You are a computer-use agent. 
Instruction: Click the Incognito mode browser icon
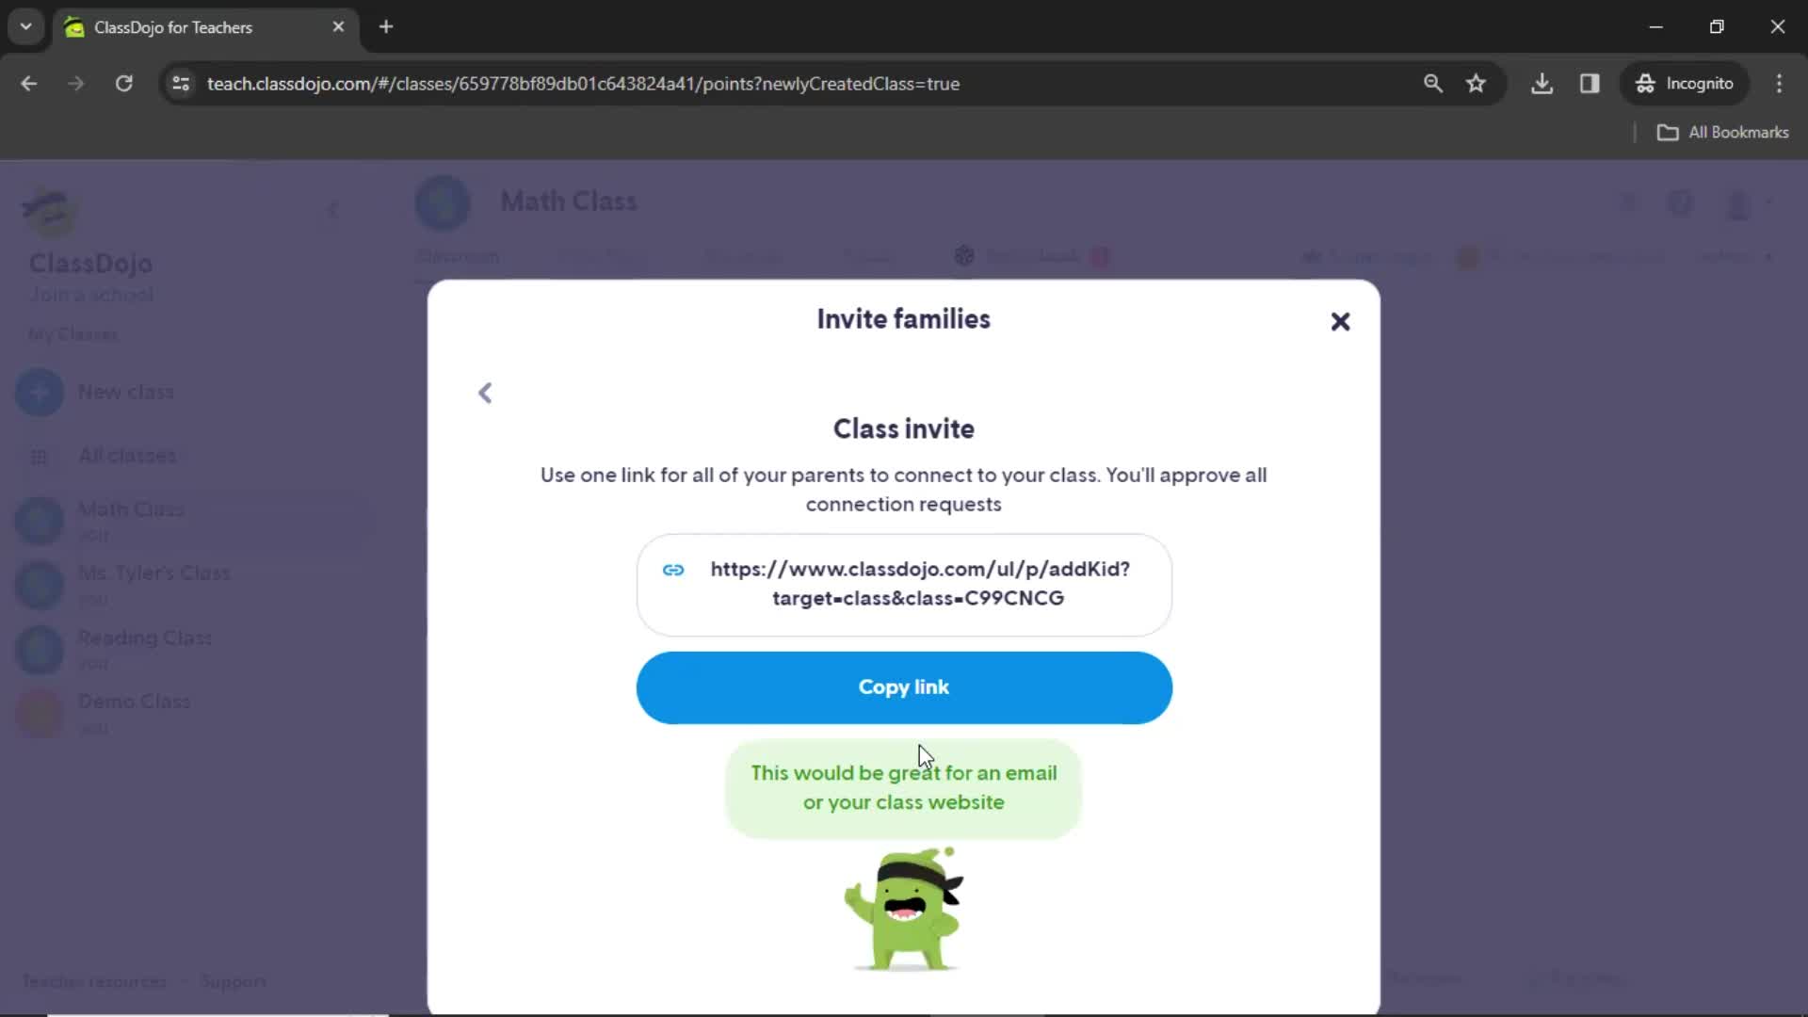(1644, 83)
